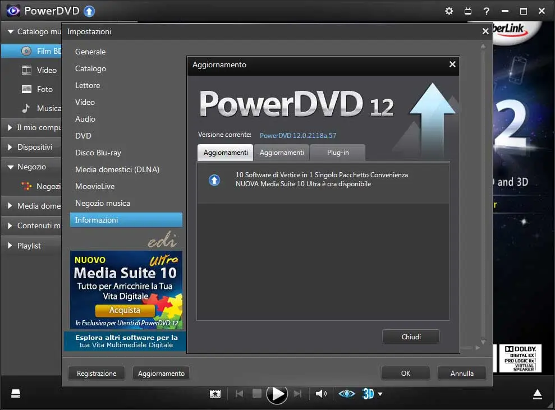Select Informazioni settings category
Viewport: 555px width, 410px height.
click(126, 220)
